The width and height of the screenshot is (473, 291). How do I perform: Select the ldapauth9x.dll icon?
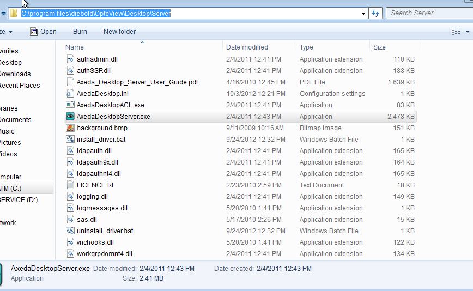70,162
